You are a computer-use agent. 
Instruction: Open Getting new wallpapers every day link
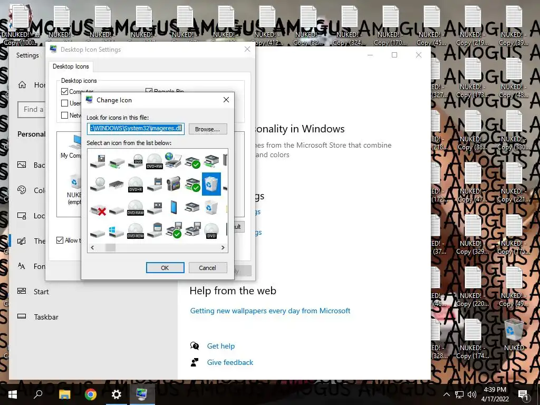pos(270,311)
